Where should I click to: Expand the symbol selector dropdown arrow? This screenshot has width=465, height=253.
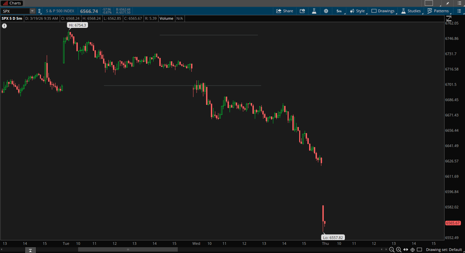[x=33, y=11]
